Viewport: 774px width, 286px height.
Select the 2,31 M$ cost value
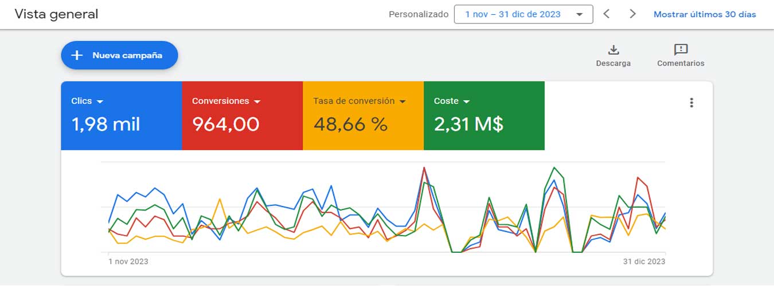[468, 124]
